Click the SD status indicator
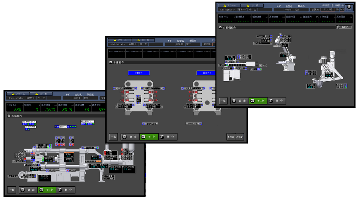This screenshot has height=201, width=358. point(337,10)
